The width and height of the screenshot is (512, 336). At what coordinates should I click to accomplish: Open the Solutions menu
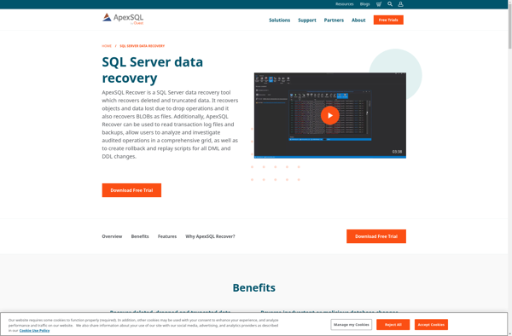click(x=280, y=20)
